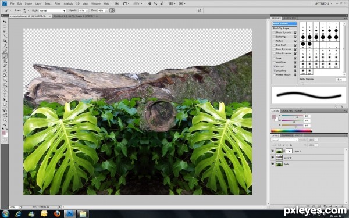The width and height of the screenshot is (349, 218).
Task: Enable Color Dynamics checkbox
Action: tap(275, 49)
